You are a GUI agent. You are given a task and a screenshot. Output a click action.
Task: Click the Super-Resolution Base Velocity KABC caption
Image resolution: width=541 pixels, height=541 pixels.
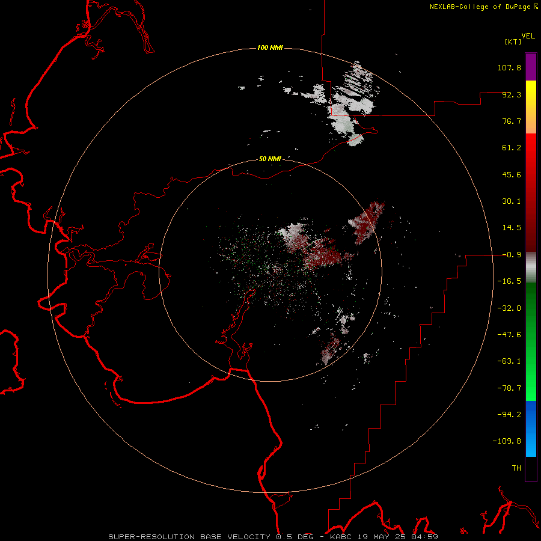[274, 537]
